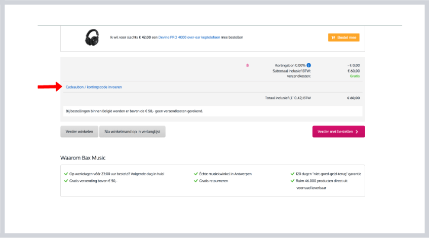Image resolution: width=429 pixels, height=238 pixels.
Task: Proceed with the Verder met bestellen button
Action: (x=338, y=132)
